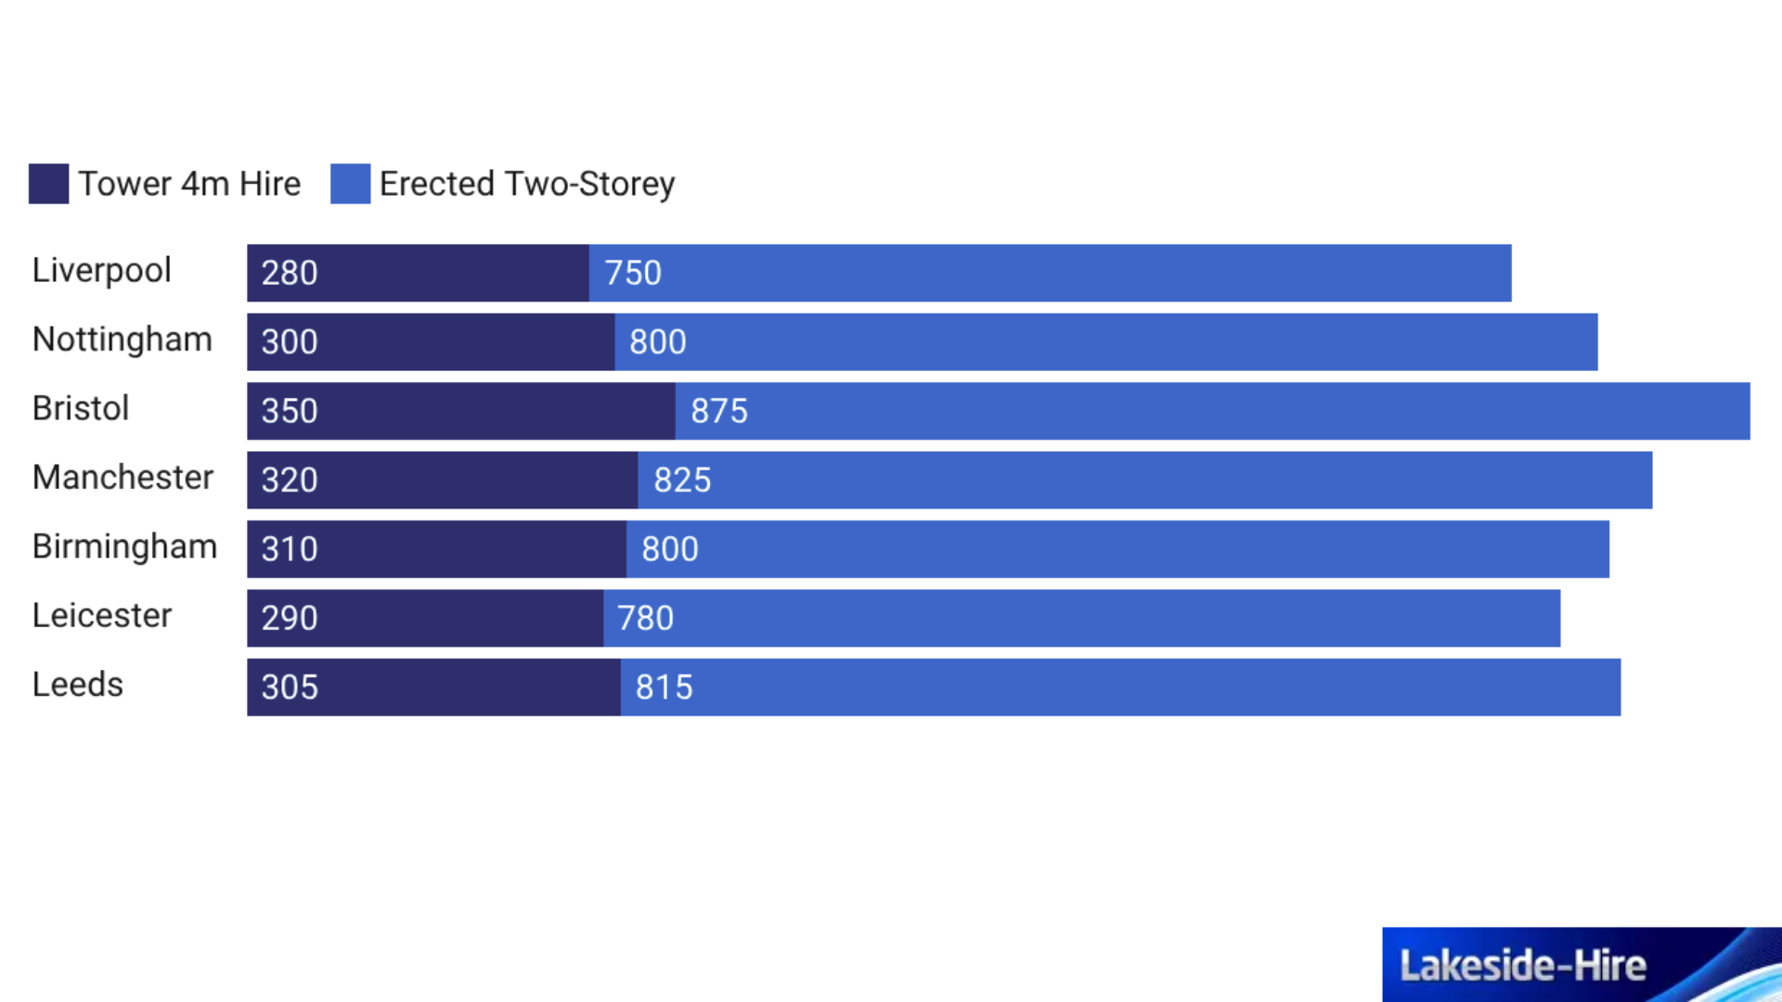Click Leeds' 815 two-storey bar
This screenshot has height=1002, width=1782.
tap(1120, 687)
